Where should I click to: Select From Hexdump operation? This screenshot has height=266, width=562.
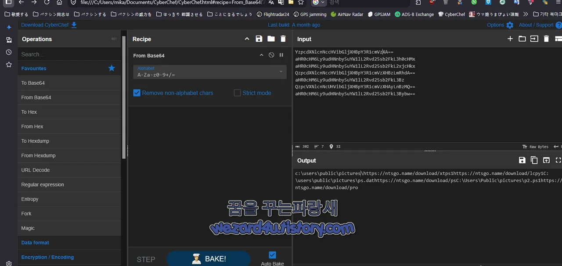[x=69, y=155]
